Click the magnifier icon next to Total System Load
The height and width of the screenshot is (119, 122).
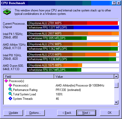point(10,94)
